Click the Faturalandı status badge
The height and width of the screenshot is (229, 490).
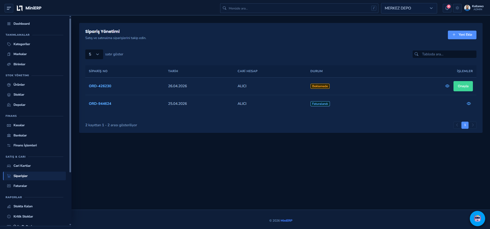coord(320,104)
